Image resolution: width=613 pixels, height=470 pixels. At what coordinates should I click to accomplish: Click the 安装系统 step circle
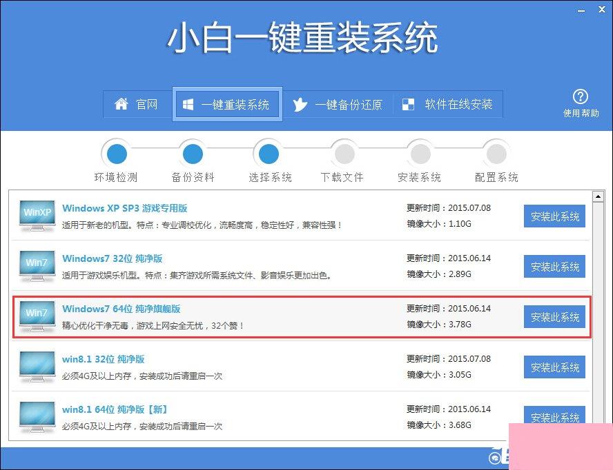tap(420, 154)
